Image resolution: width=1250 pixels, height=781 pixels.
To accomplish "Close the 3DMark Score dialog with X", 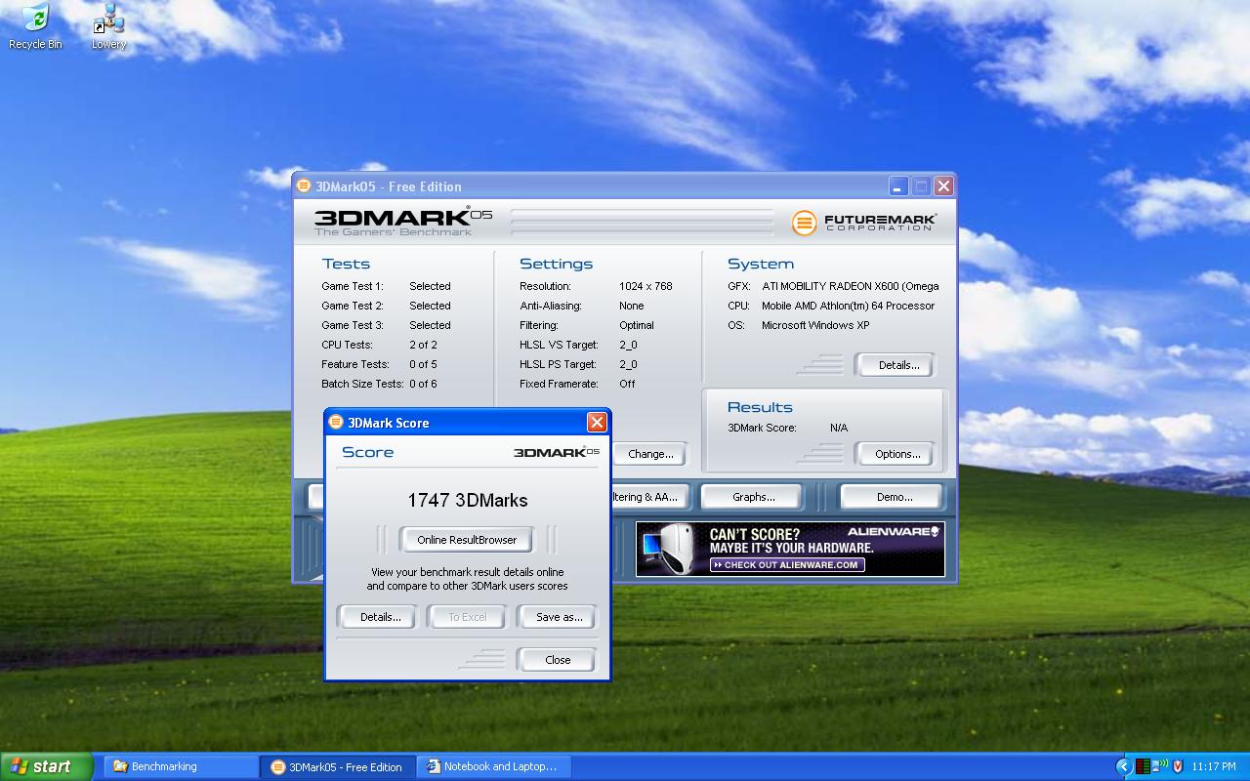I will [x=597, y=422].
